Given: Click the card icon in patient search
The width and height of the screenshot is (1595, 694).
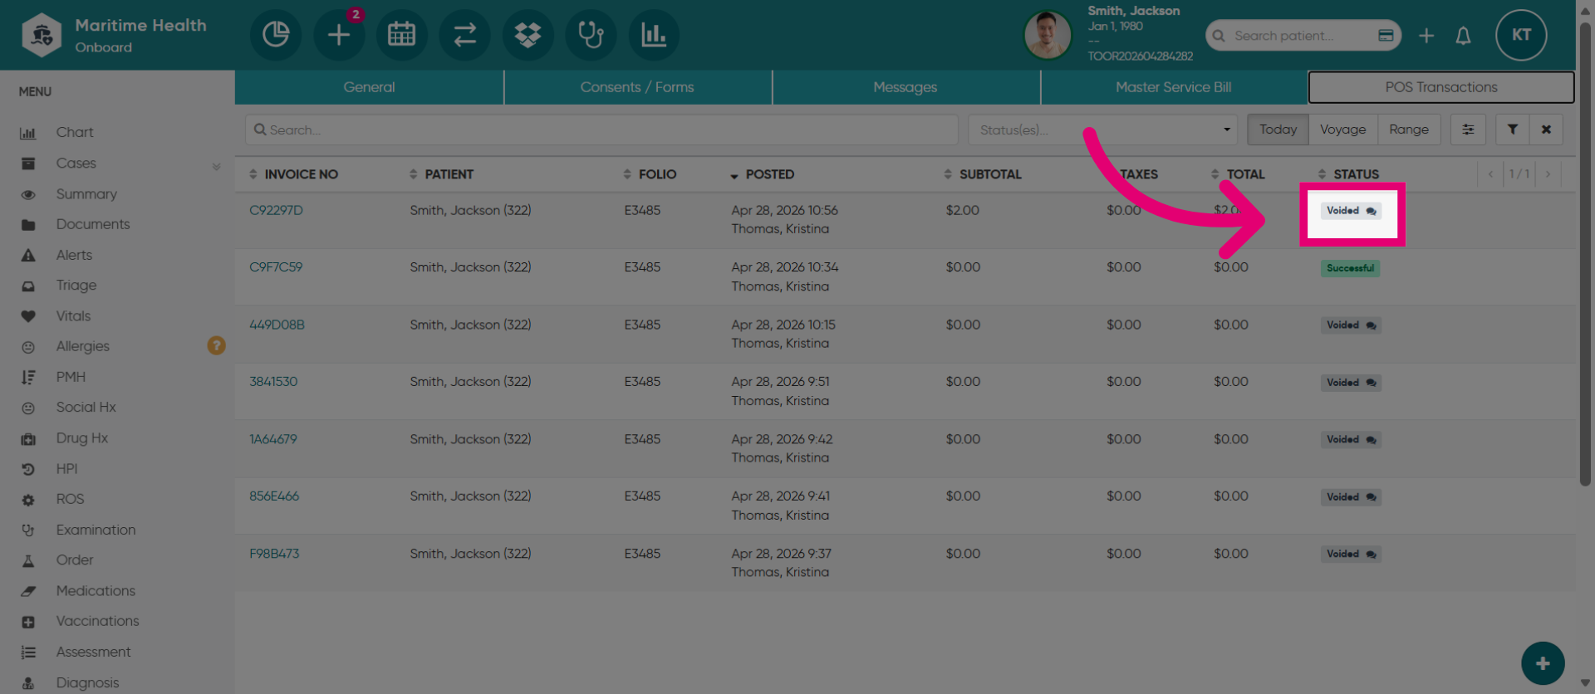Looking at the screenshot, I should pyautogui.click(x=1386, y=36).
